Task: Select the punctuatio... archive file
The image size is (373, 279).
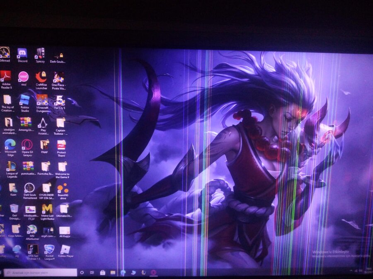Action: pyautogui.click(x=28, y=168)
